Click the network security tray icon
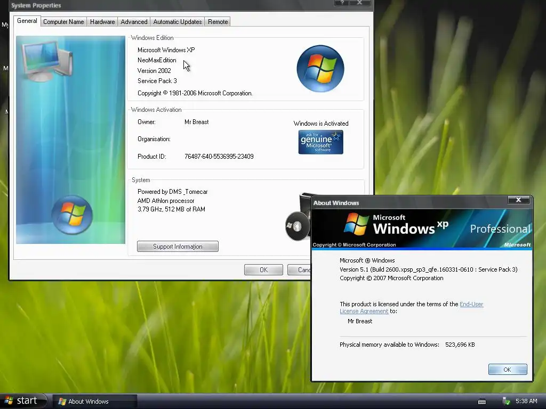The width and height of the screenshot is (546, 409). click(507, 402)
